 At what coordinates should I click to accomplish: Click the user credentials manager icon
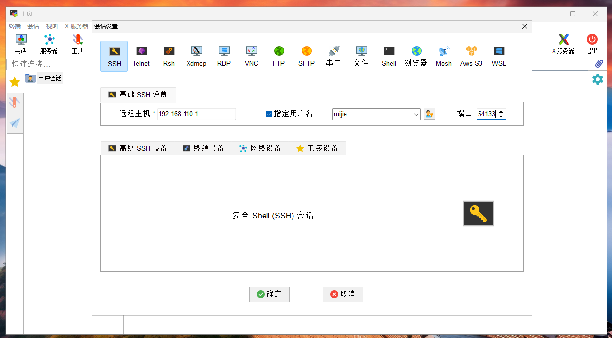429,114
